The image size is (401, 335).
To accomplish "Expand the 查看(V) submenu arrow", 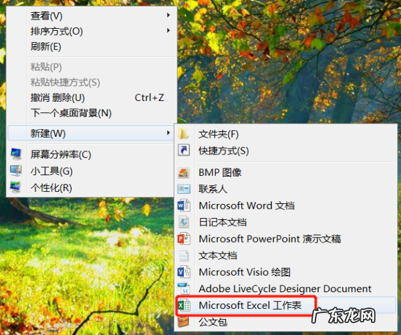I will (168, 15).
